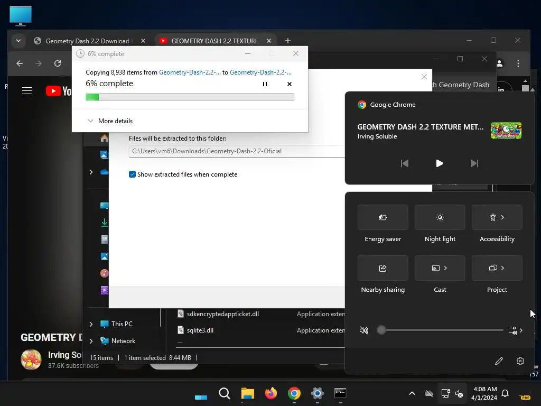Open clock showing 4:08 AM
The image size is (541, 406).
coord(484,393)
